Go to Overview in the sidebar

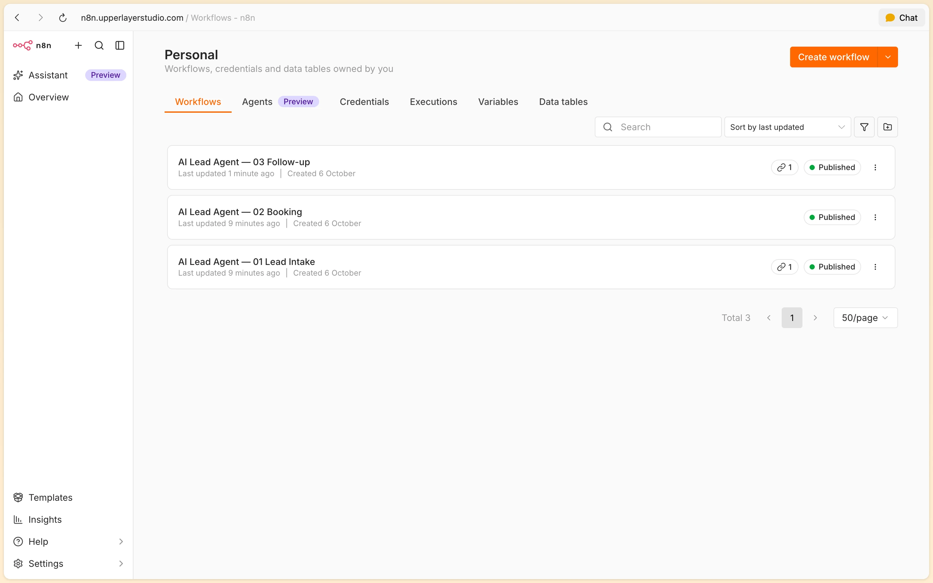click(x=69, y=97)
